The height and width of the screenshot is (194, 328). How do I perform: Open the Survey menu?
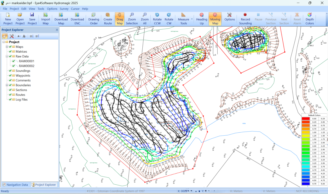tap(64, 9)
